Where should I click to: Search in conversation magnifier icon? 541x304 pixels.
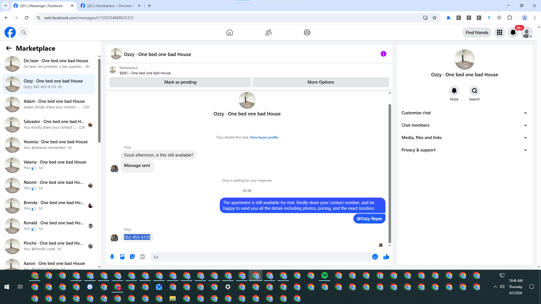coord(475,91)
